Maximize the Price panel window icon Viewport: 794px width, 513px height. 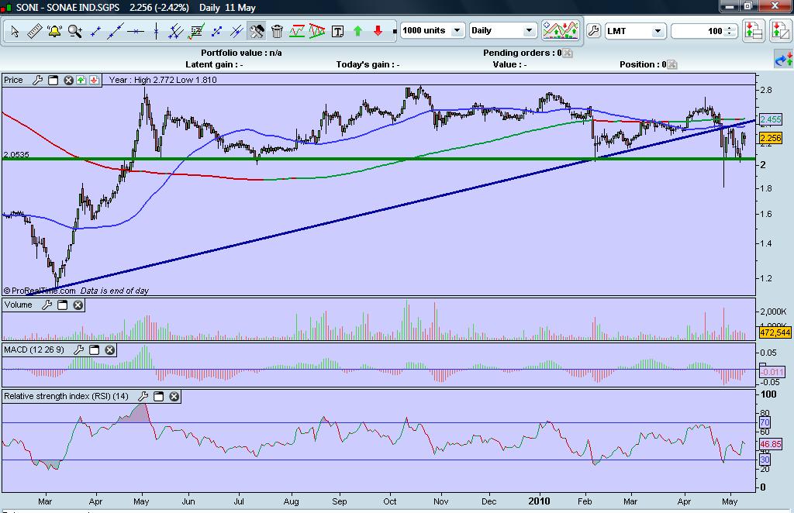pyautogui.click(x=54, y=80)
